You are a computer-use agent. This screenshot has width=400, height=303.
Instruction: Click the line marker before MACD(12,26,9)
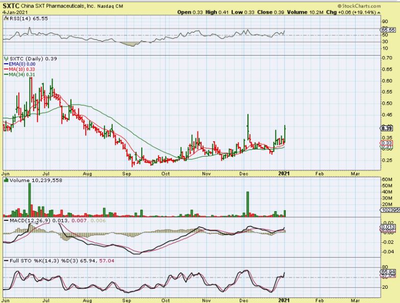(x=6, y=220)
